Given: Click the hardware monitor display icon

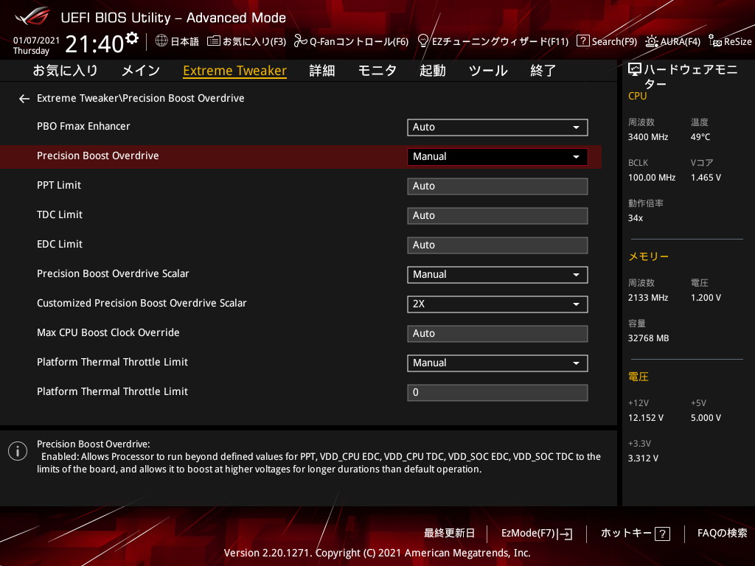Looking at the screenshot, I should coord(635,70).
